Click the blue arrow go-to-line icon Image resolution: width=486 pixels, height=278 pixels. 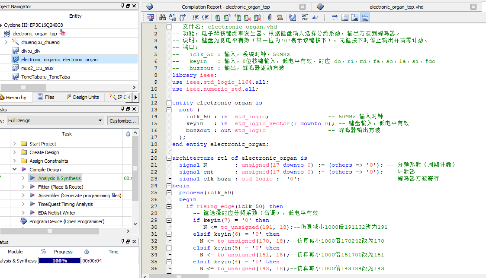[335, 17]
